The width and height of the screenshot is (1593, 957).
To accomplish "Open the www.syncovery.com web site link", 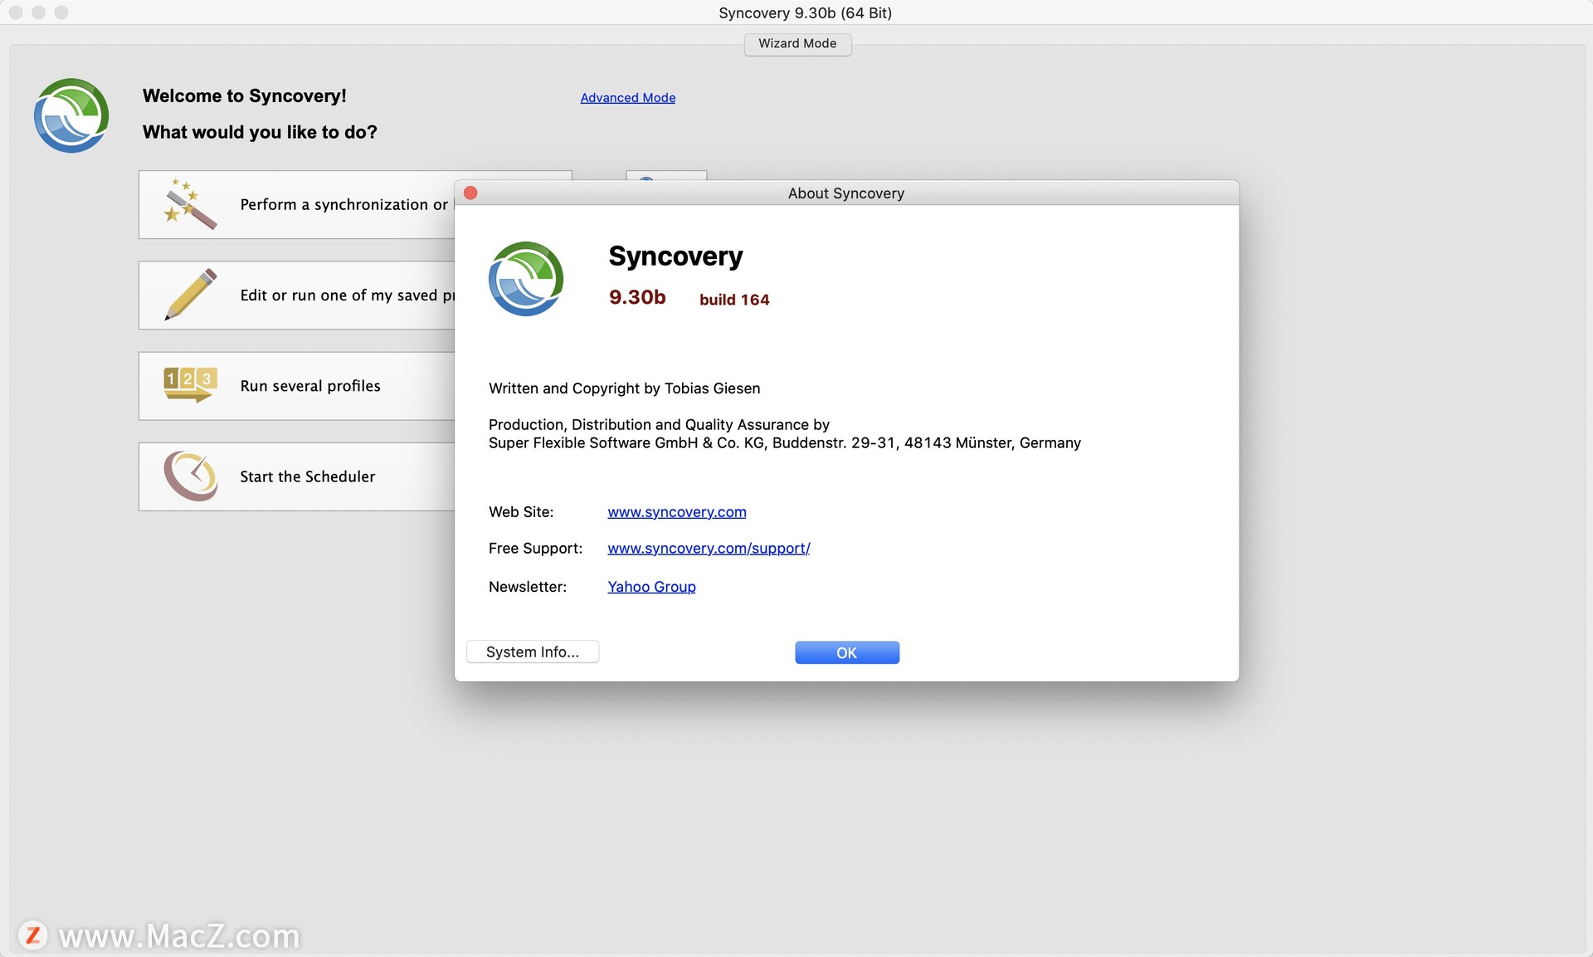I will pos(676,512).
